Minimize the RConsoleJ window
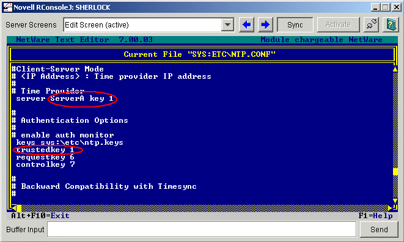This screenshot has height=242, width=404. point(375,7)
